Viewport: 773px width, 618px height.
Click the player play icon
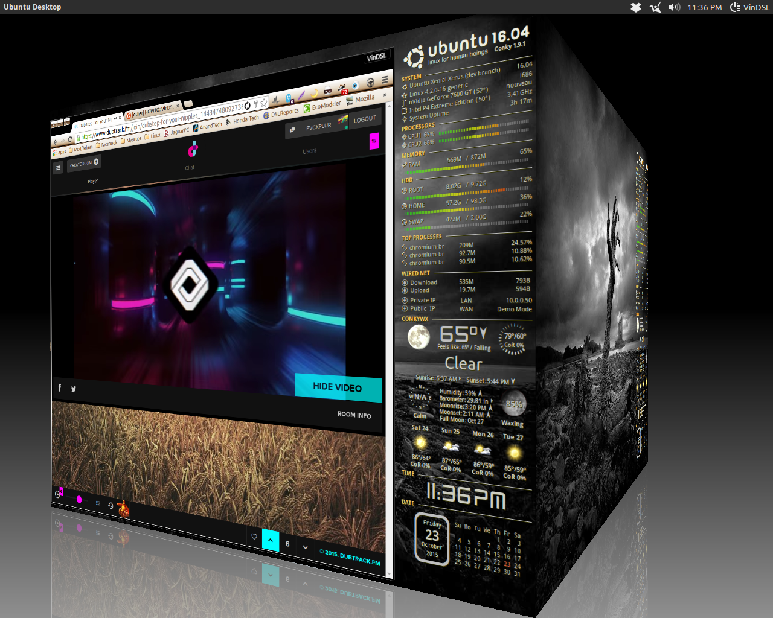tap(57, 495)
